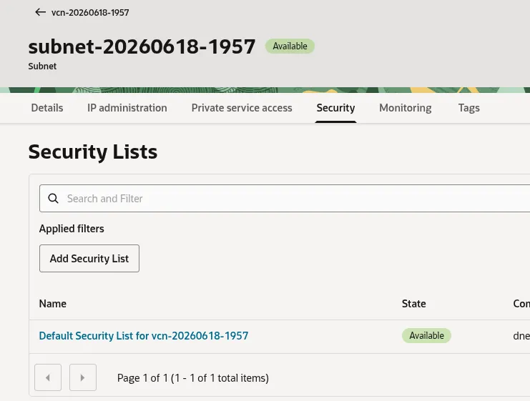Screen dimensions: 530x401
Task: Open the IP administration tab
Action: click(x=127, y=108)
